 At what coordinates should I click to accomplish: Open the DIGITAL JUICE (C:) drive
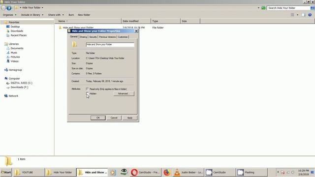[21, 83]
